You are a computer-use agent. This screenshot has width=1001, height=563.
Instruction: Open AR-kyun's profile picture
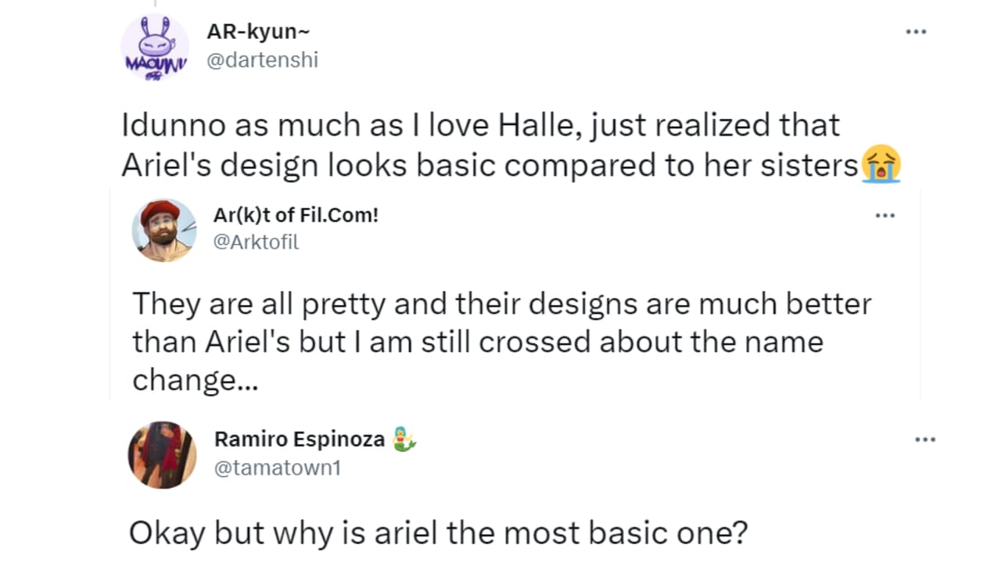click(156, 48)
